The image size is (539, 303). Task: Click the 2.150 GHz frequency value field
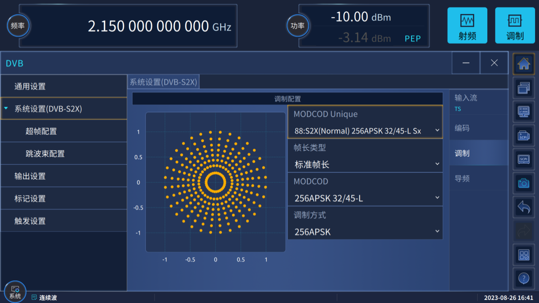click(x=159, y=26)
